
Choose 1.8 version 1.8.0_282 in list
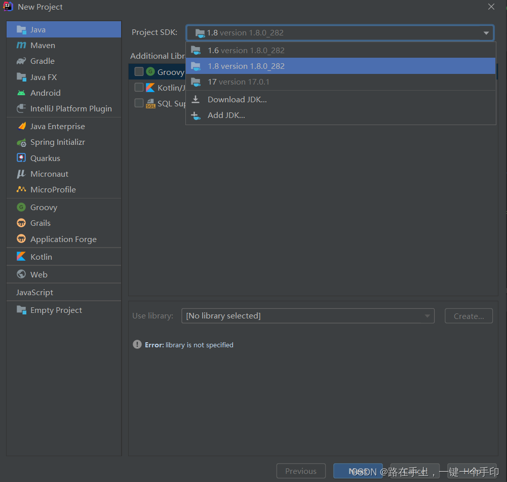(x=340, y=66)
